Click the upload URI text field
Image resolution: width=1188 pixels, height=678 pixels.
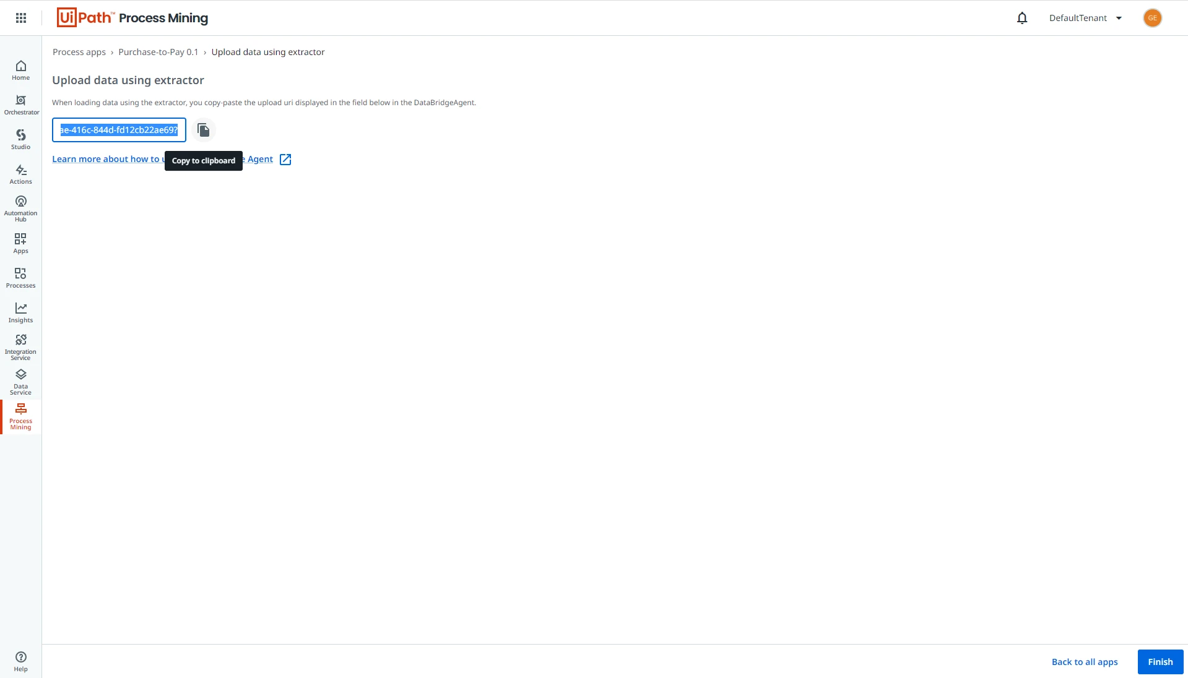pyautogui.click(x=119, y=130)
